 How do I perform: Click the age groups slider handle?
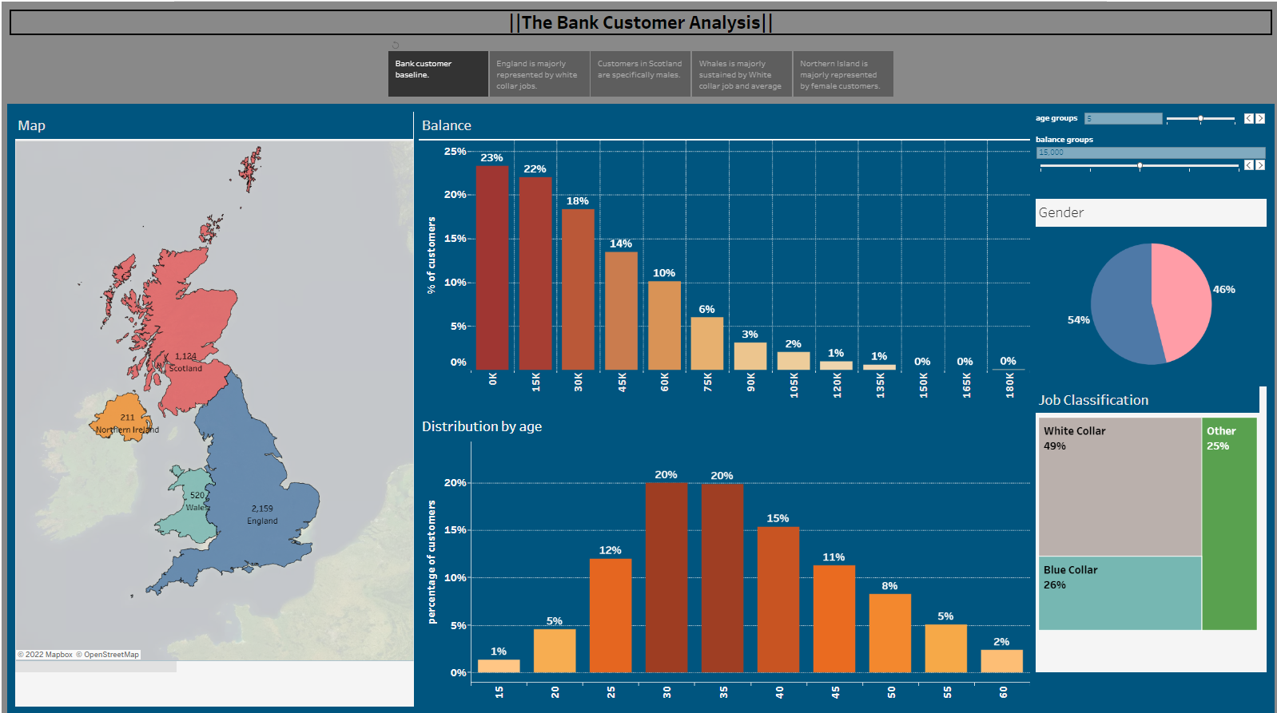[1200, 118]
